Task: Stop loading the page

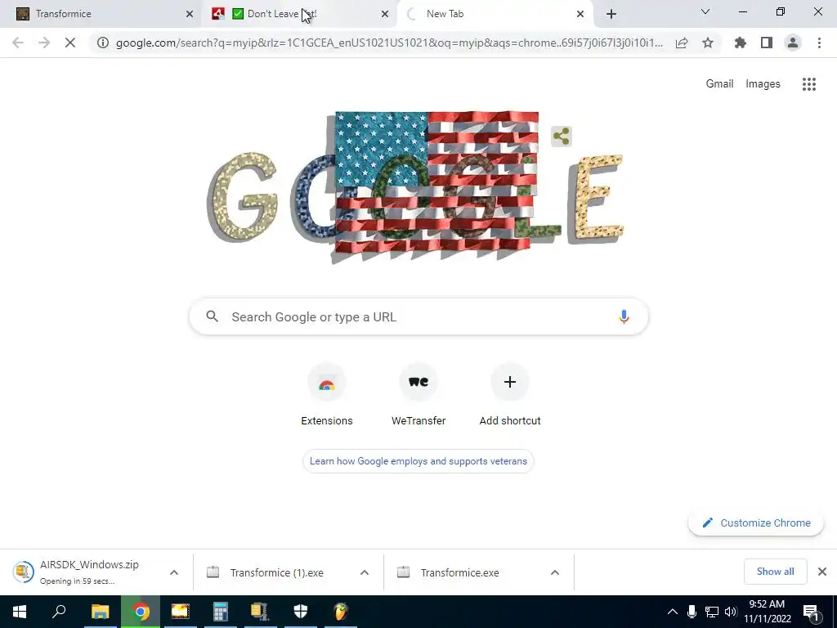Action: tap(70, 43)
